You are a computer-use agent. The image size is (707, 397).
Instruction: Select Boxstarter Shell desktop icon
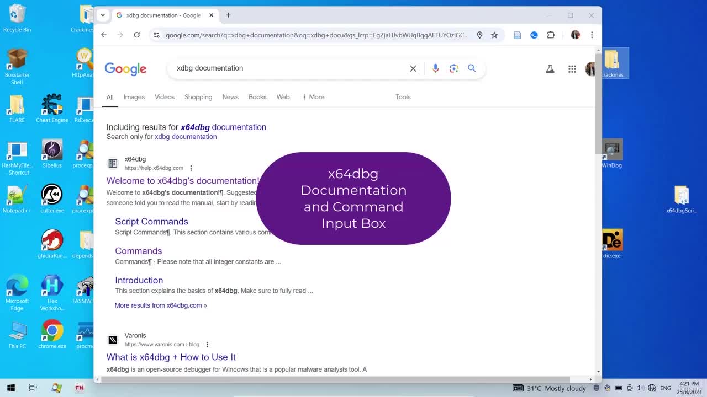pos(17,67)
